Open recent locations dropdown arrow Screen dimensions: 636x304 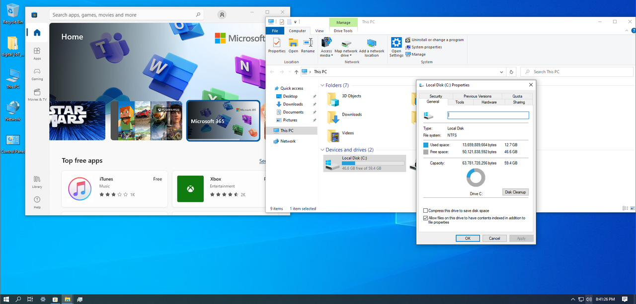pos(290,72)
